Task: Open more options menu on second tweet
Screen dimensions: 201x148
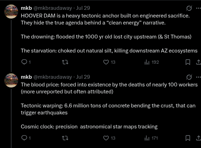Action: pyautogui.click(x=199, y=77)
